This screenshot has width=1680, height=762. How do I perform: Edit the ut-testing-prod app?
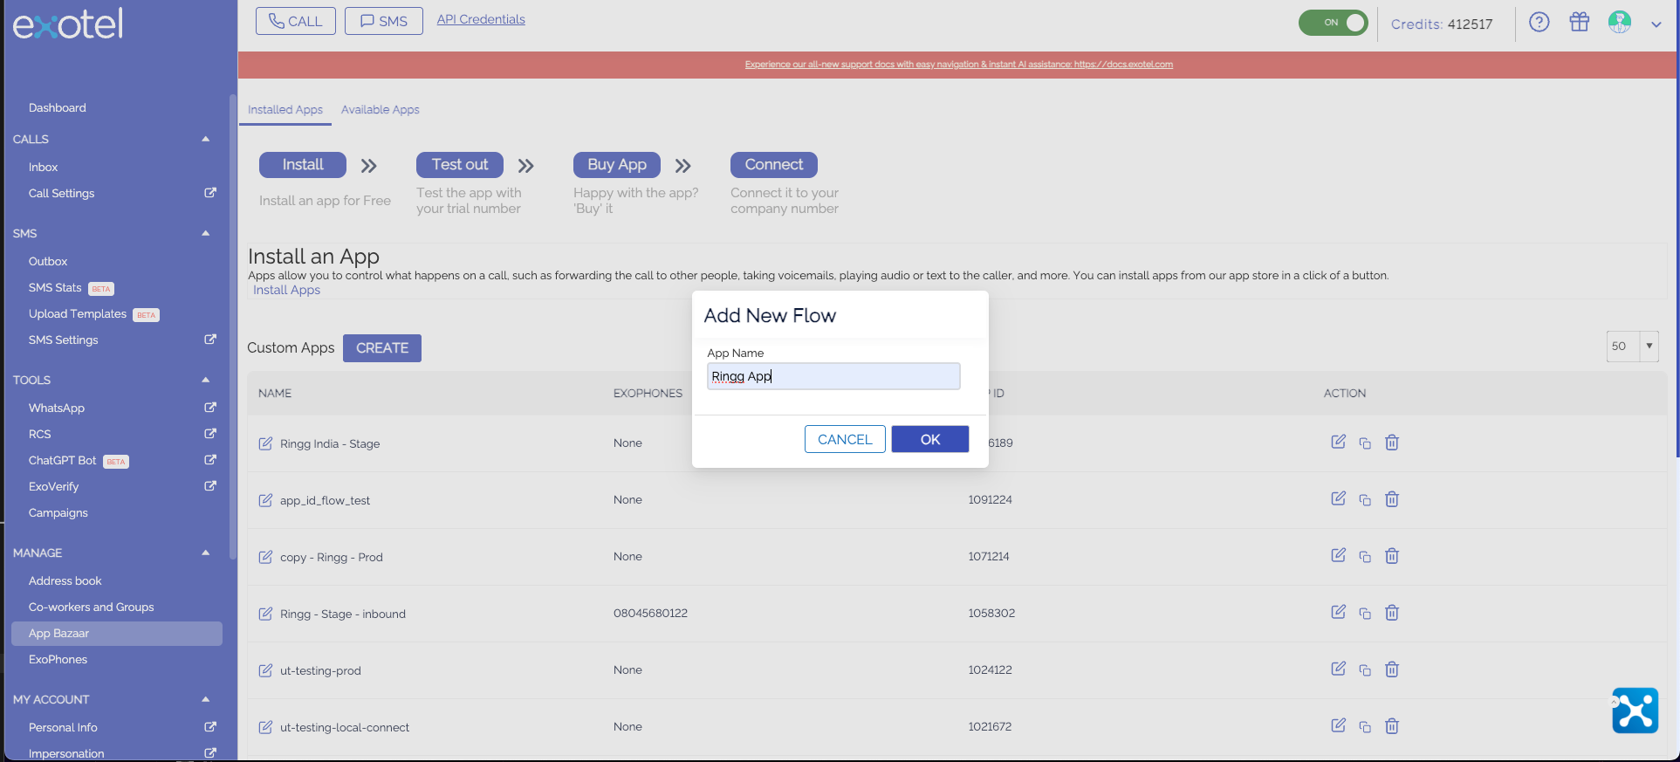(1338, 669)
